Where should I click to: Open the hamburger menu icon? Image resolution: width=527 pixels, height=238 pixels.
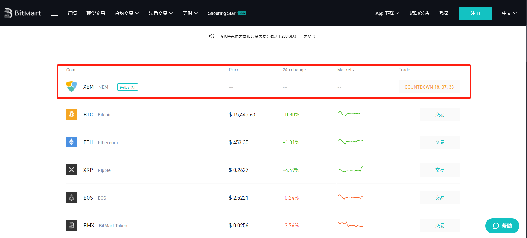click(x=54, y=13)
